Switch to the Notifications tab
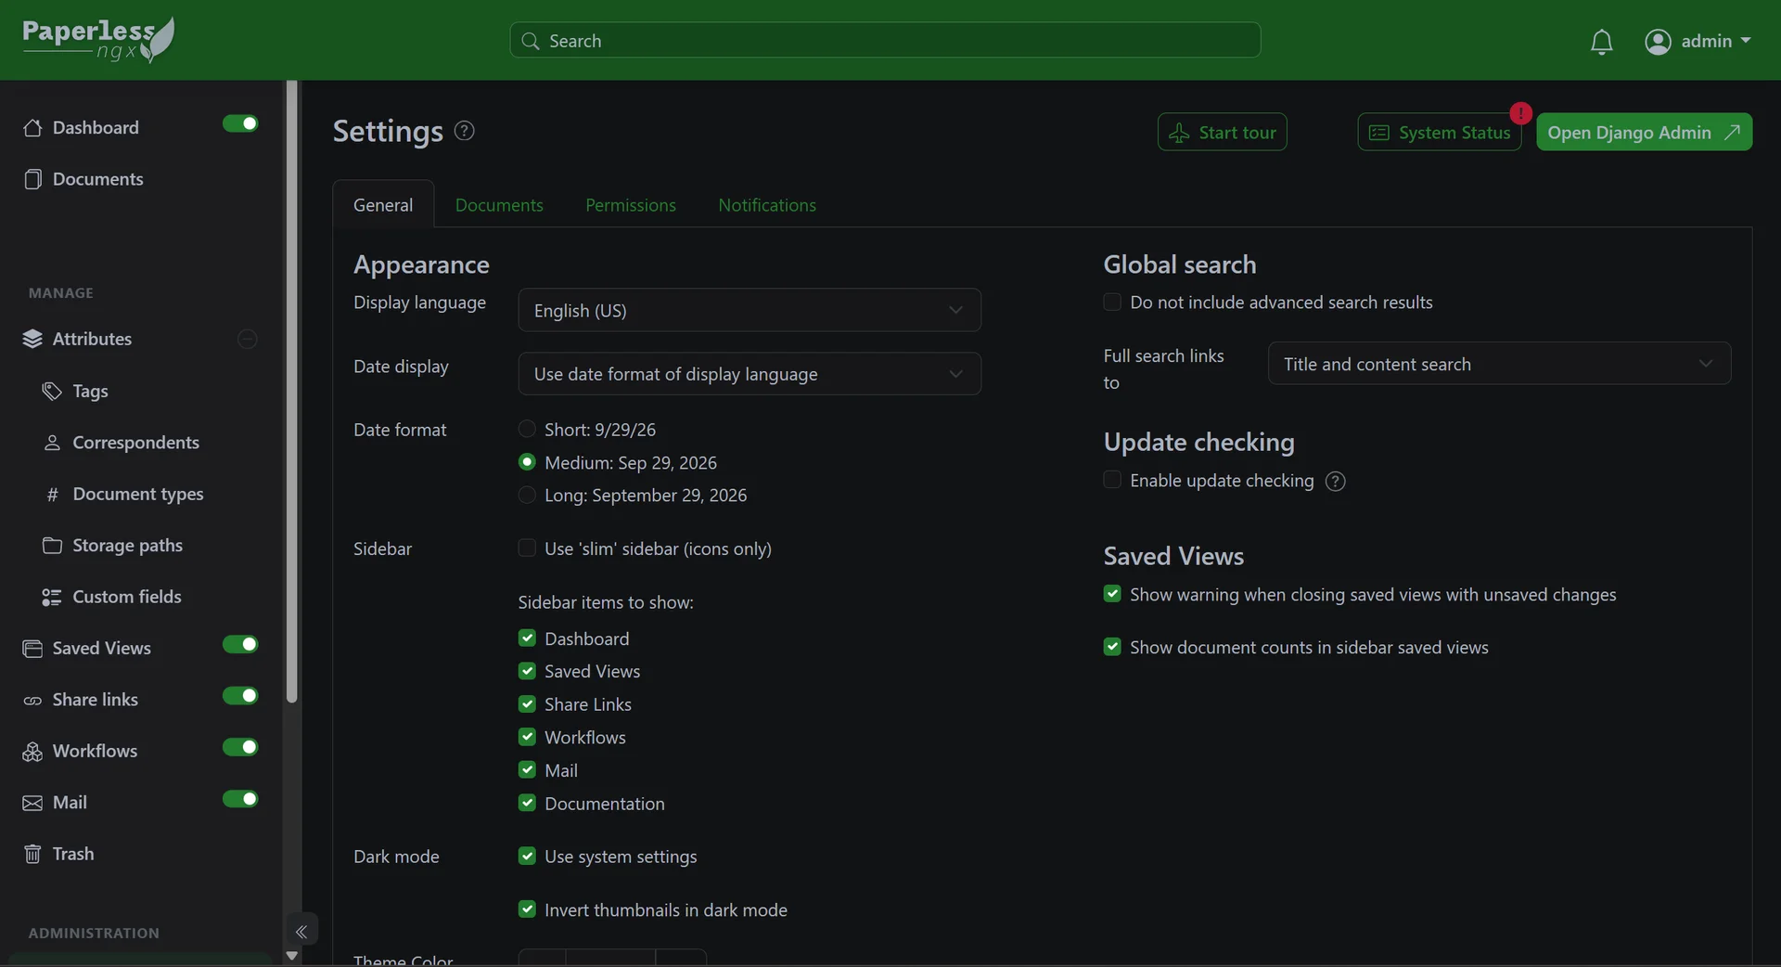The image size is (1781, 967). (767, 205)
